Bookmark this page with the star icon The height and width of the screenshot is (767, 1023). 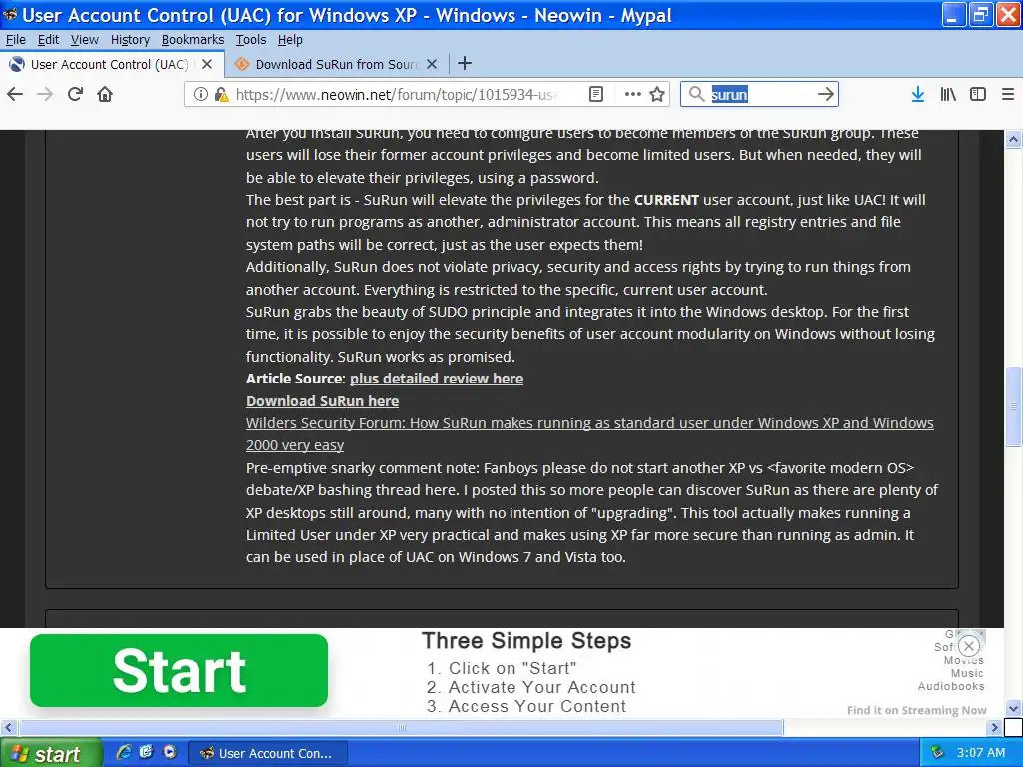pyautogui.click(x=657, y=95)
